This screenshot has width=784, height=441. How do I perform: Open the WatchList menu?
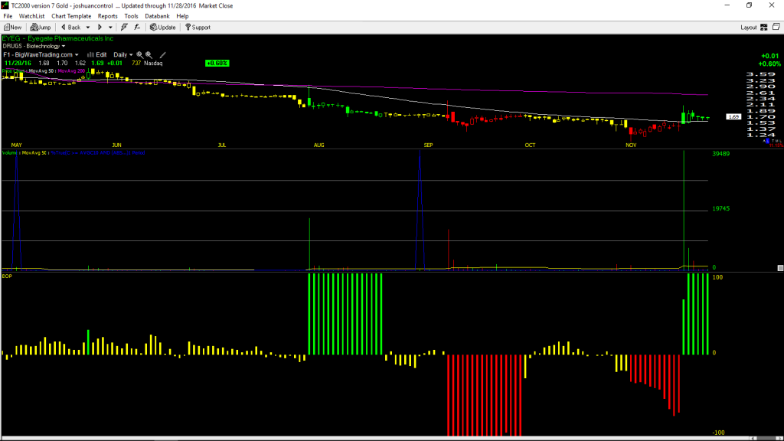(31, 16)
